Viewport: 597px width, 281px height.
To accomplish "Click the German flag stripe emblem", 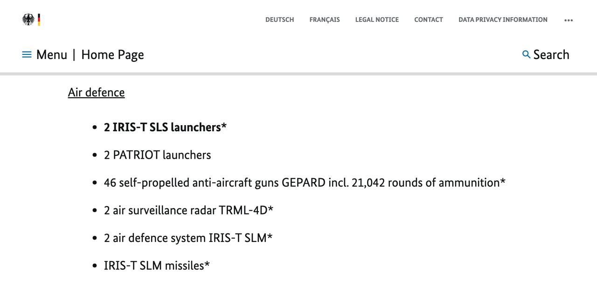I will click(x=39, y=20).
